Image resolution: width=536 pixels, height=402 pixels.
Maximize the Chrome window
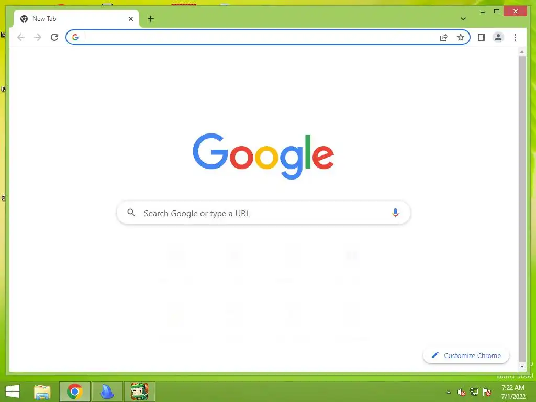[497, 12]
